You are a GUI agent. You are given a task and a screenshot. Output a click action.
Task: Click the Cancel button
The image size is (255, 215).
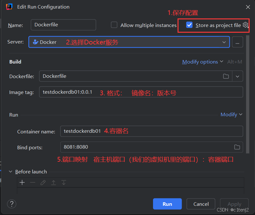(x=201, y=204)
